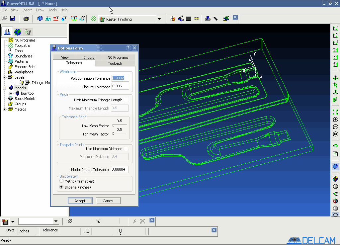Click zoom in magnifier icon
Screen dimensions: 340x245
coord(335,120)
